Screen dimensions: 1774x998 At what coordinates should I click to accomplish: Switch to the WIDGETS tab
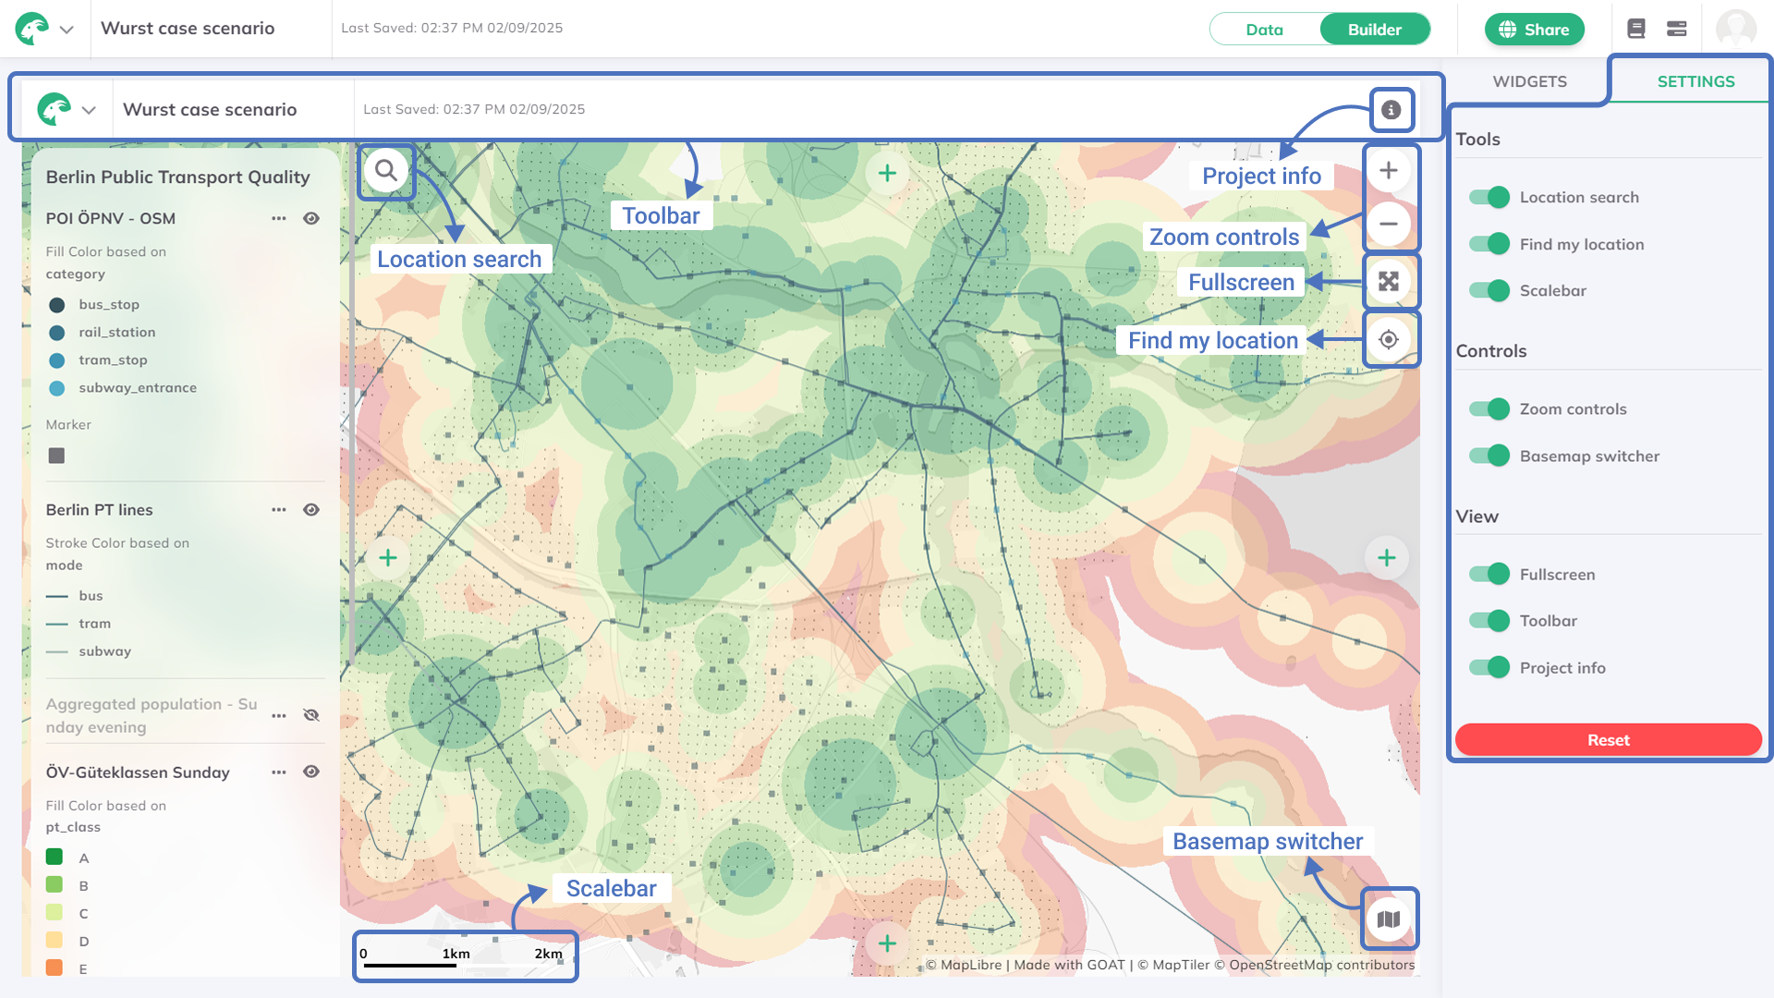1529,81
